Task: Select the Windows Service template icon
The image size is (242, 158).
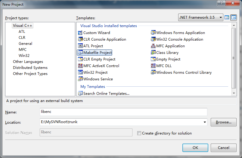Action: click(x=80, y=79)
